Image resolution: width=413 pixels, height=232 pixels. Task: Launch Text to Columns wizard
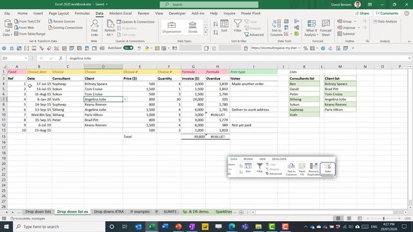coord(276,28)
